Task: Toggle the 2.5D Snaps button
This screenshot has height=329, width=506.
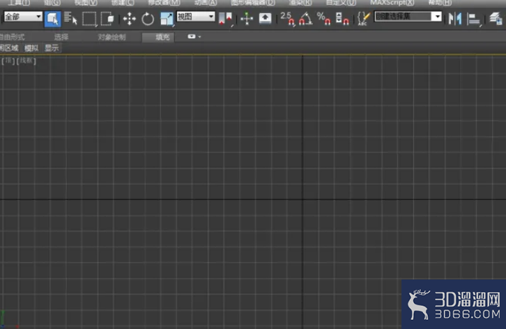Action: [x=287, y=19]
